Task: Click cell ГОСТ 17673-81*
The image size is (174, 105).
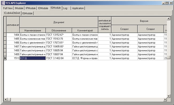Action: tap(59, 43)
